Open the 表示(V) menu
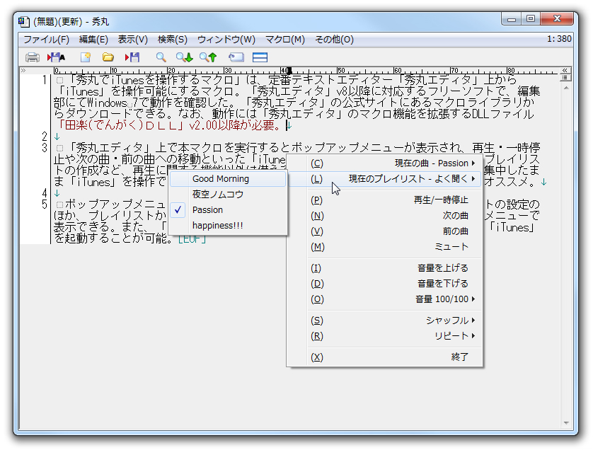The width and height of the screenshot is (593, 450). point(133,40)
